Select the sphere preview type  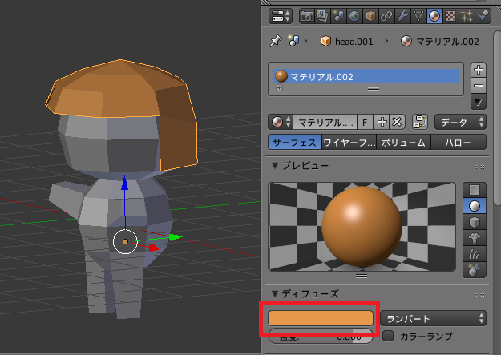(x=475, y=206)
